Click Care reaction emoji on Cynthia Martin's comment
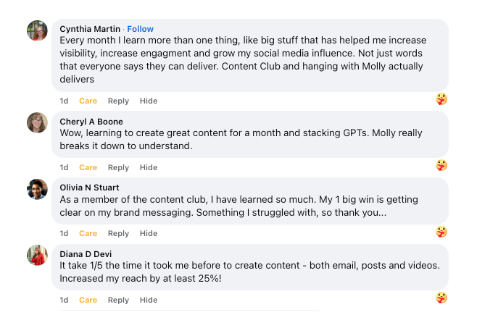 pos(441,99)
